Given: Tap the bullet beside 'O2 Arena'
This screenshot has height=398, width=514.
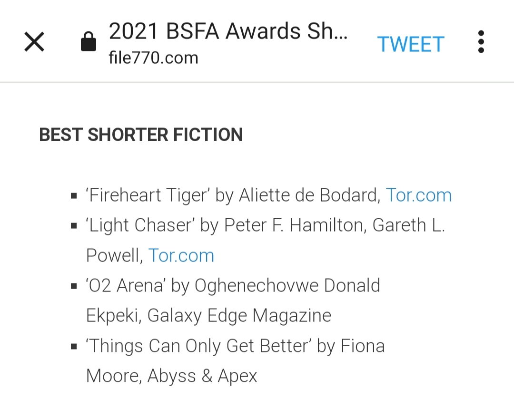Looking at the screenshot, I should (x=74, y=286).
